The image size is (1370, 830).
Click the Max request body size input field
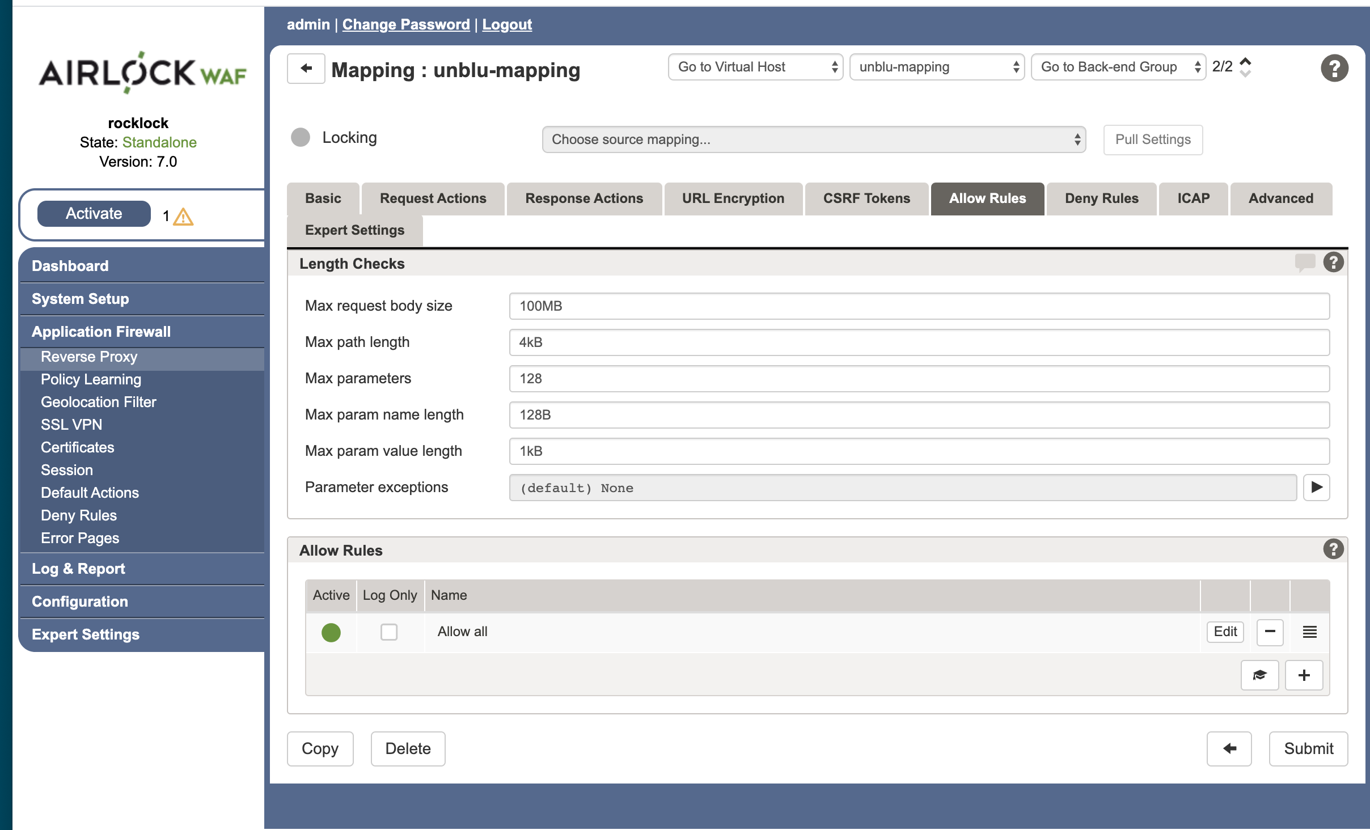[919, 306]
